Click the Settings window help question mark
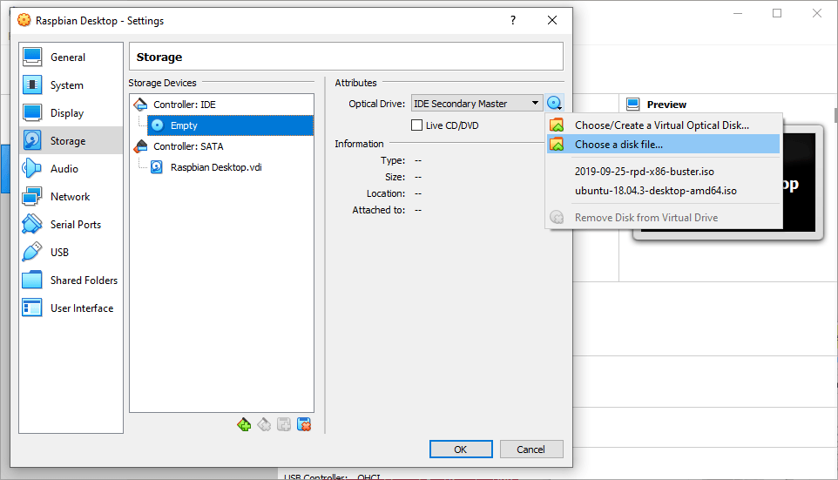838x480 pixels. 513,20
